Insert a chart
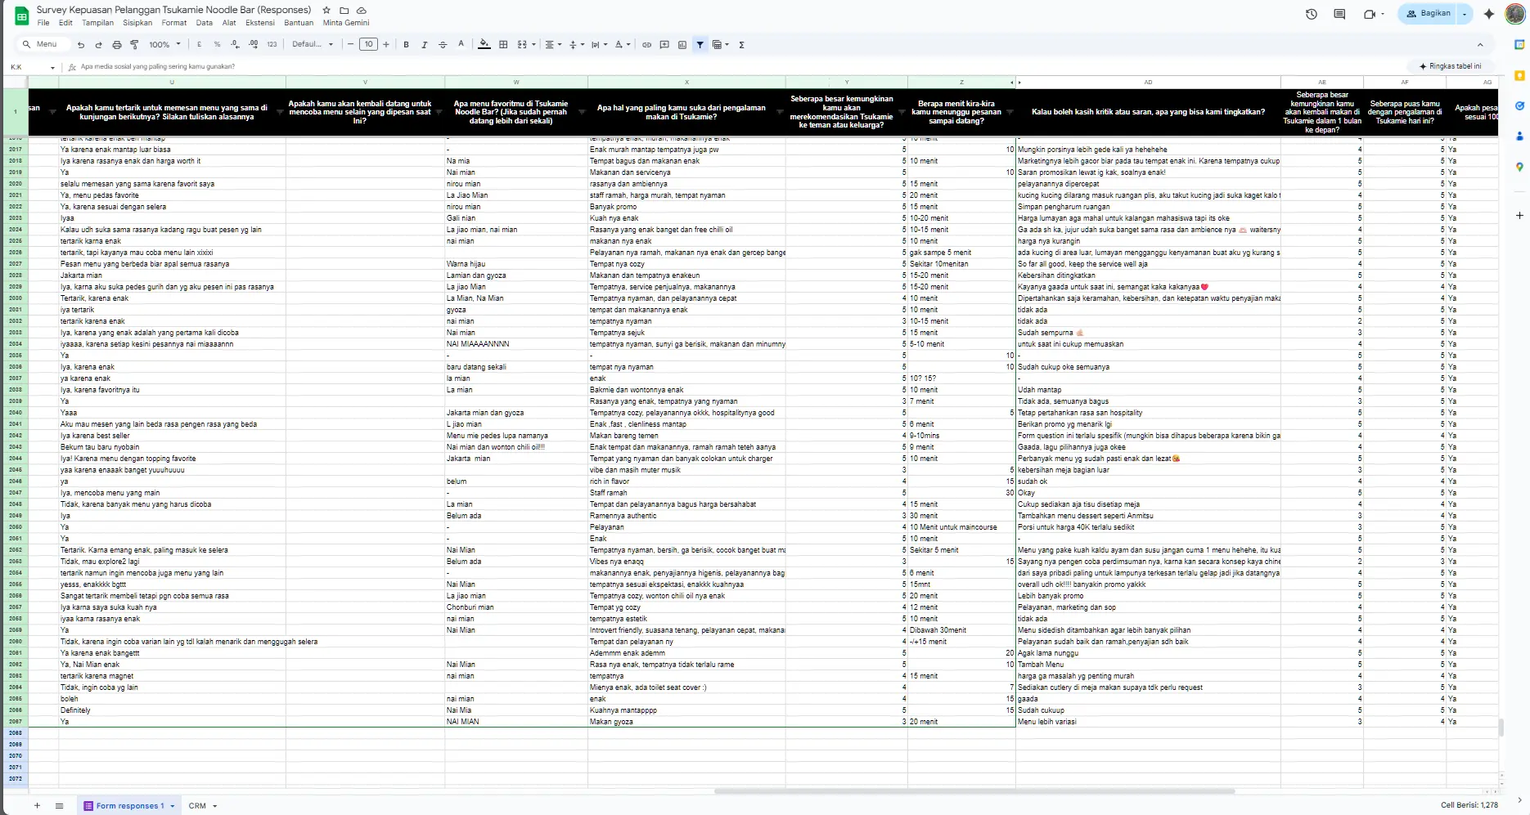 point(682,45)
